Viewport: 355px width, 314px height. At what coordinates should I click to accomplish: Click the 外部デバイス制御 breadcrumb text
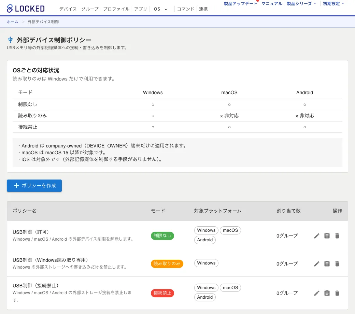pyautogui.click(x=43, y=22)
